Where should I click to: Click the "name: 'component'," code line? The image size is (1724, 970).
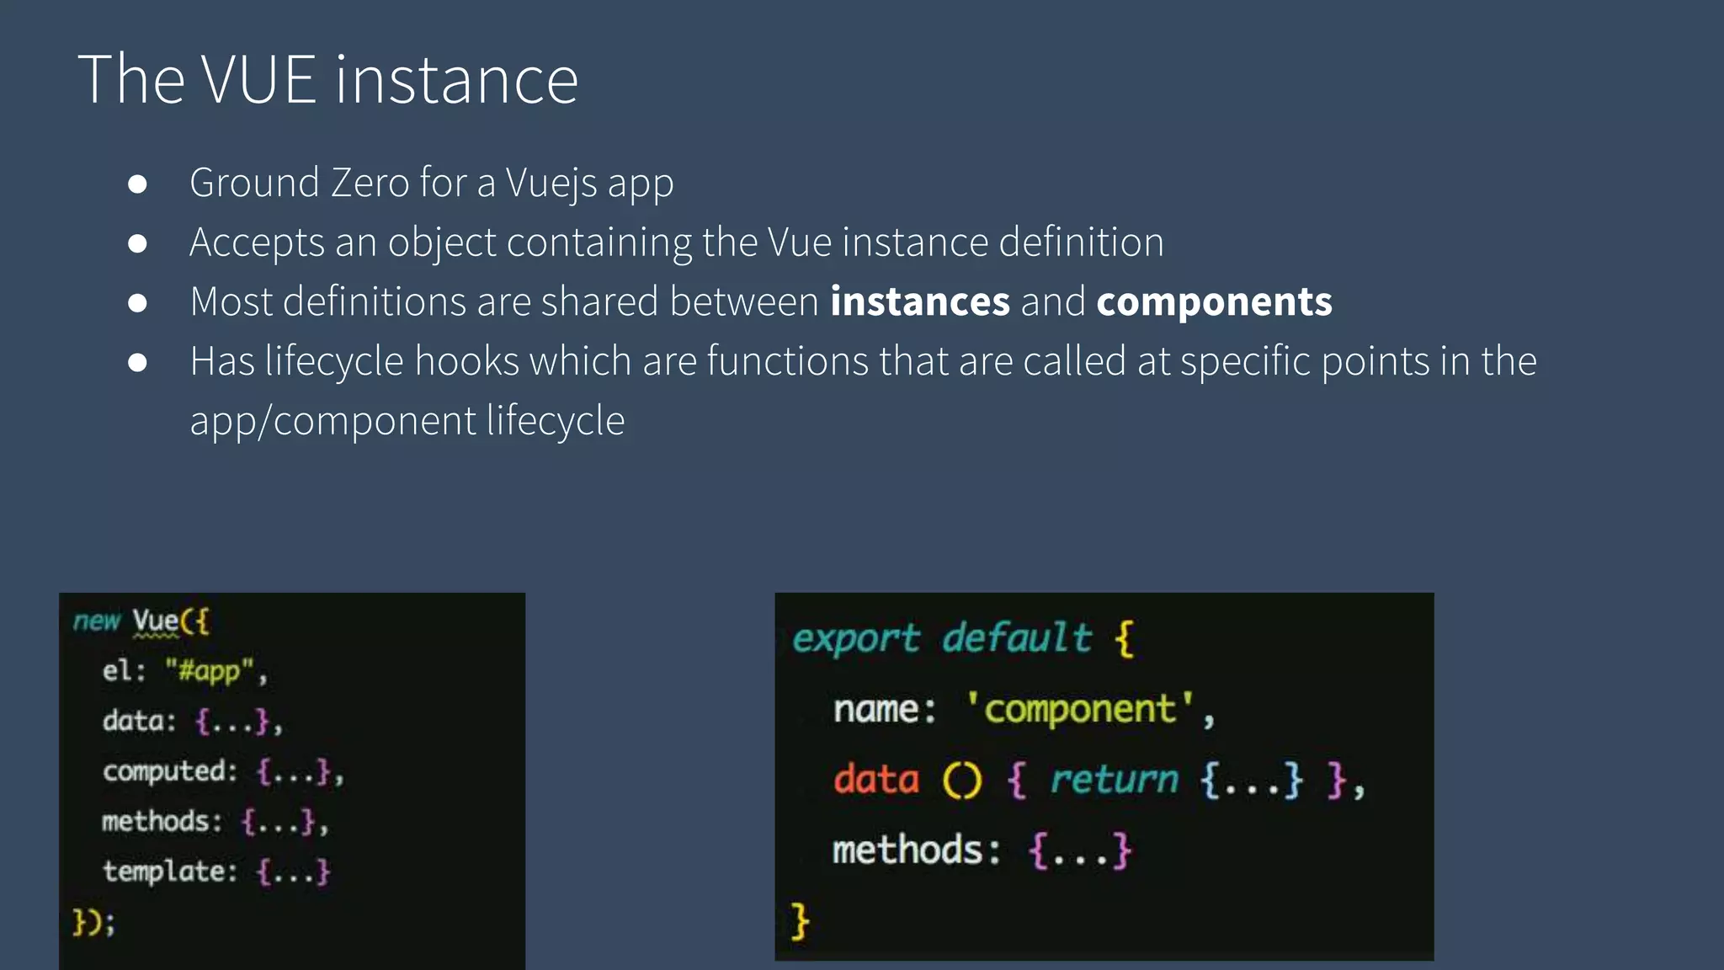(x=1024, y=709)
